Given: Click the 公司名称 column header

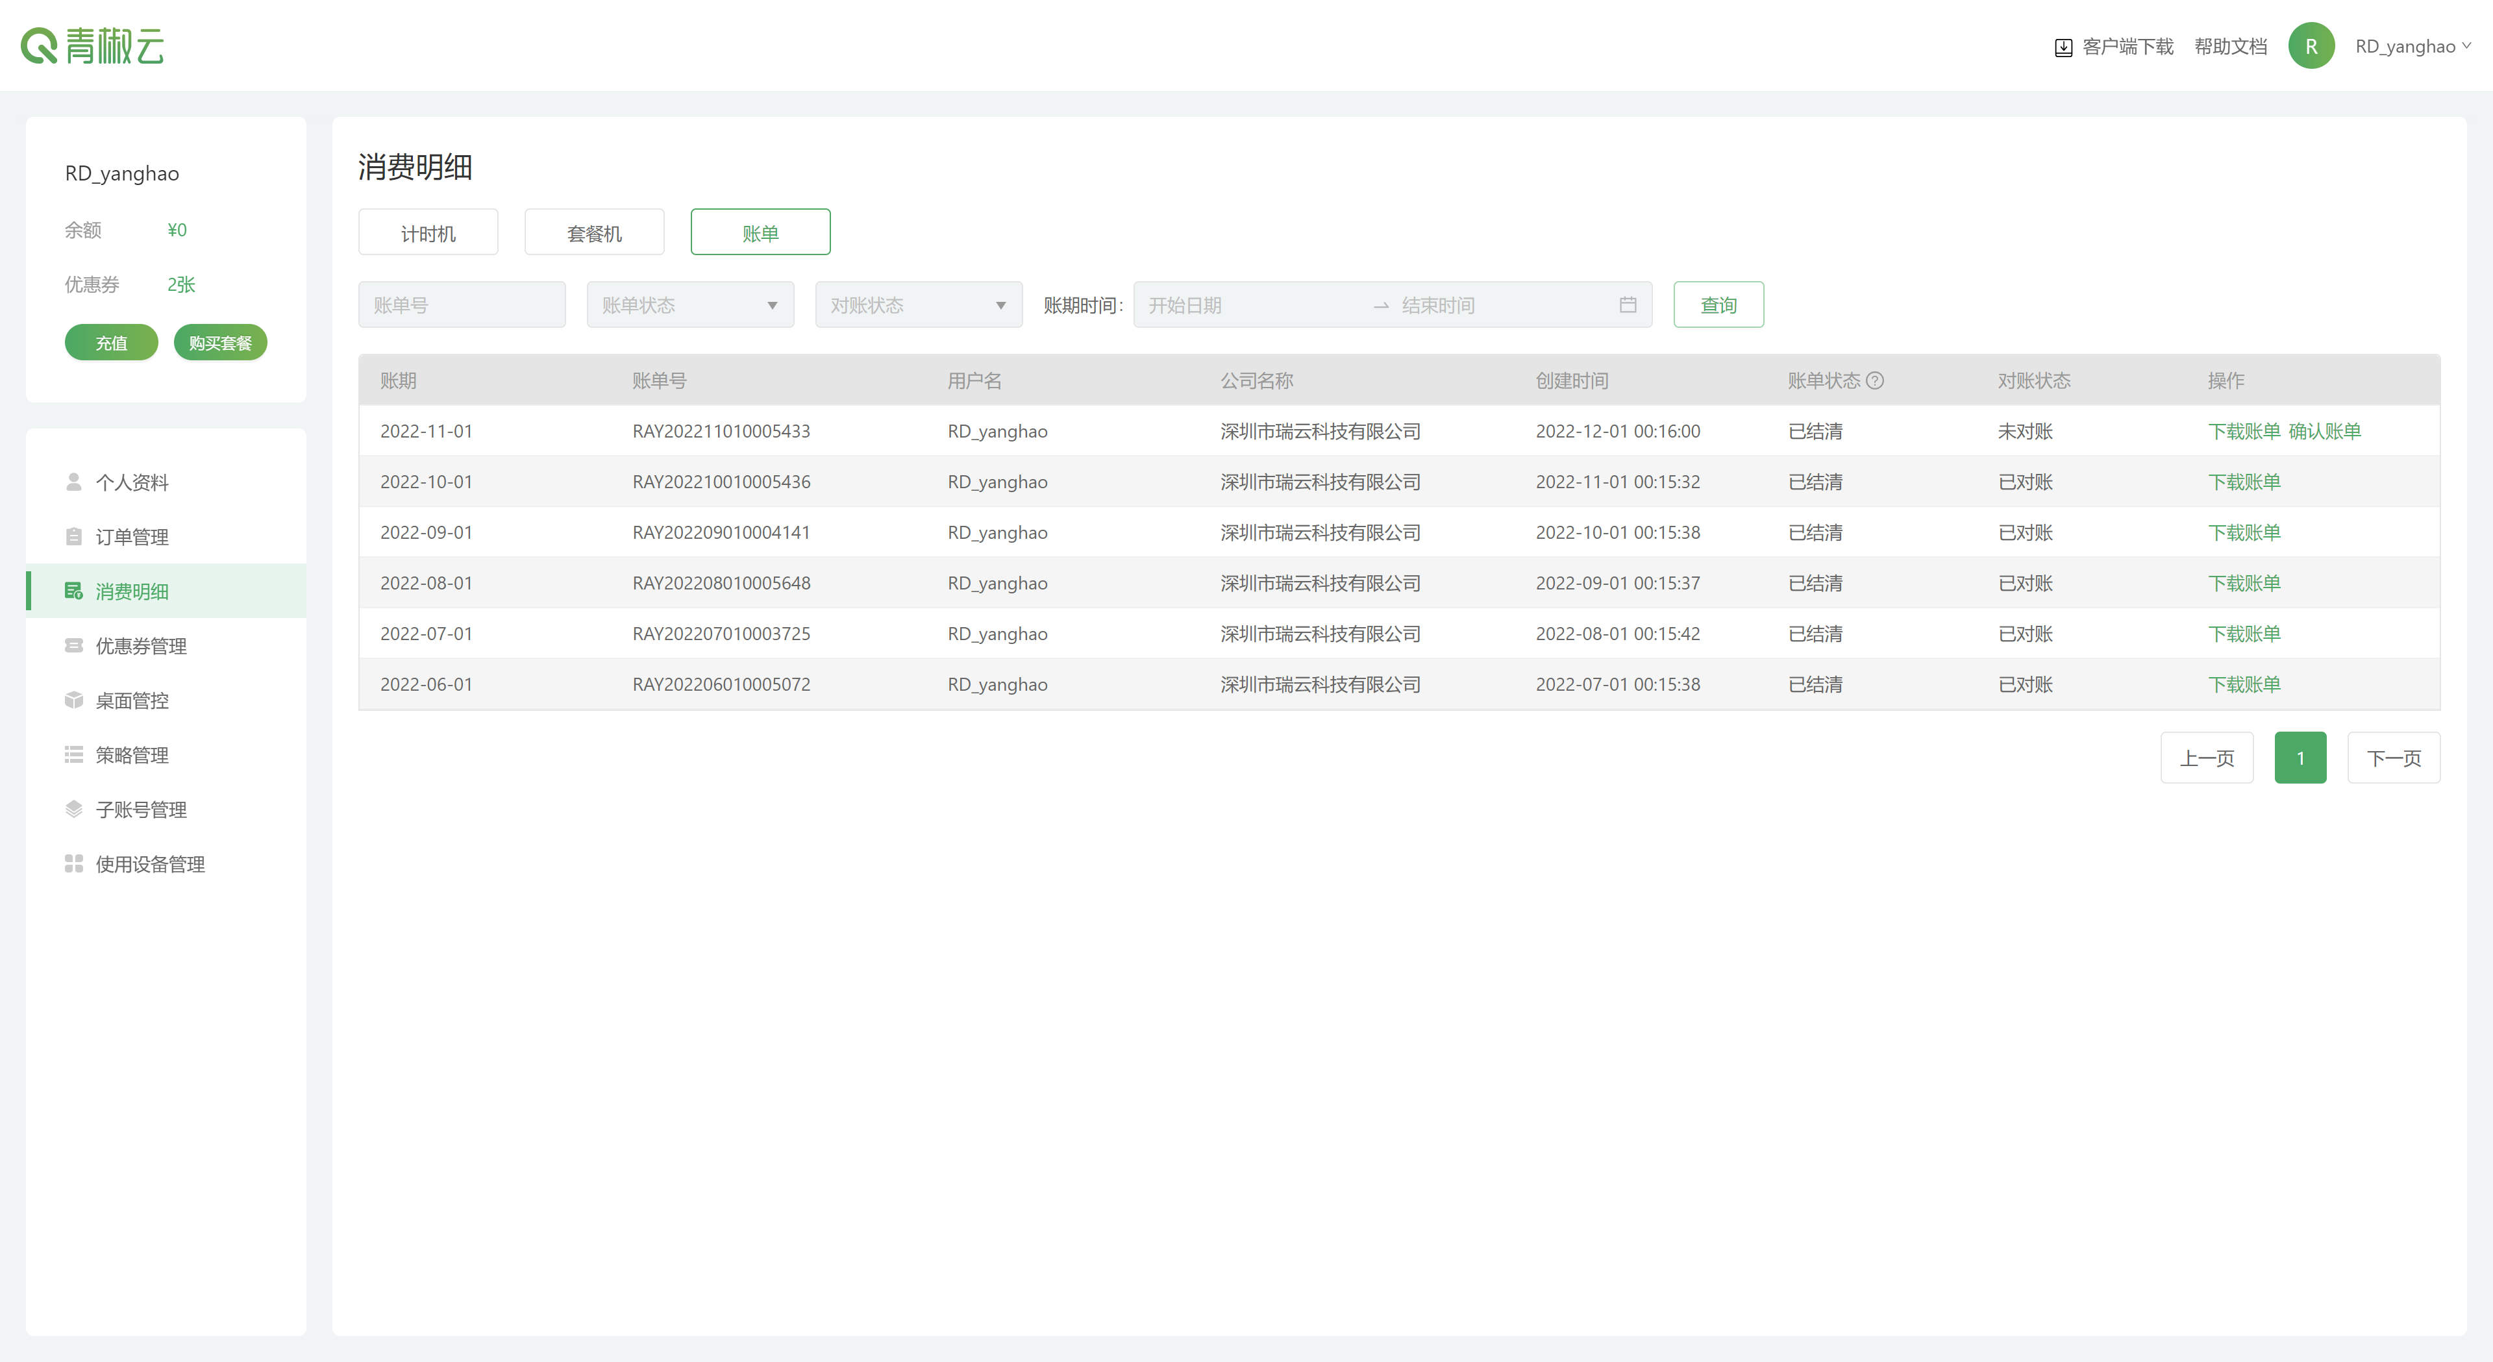Looking at the screenshot, I should click(1256, 380).
